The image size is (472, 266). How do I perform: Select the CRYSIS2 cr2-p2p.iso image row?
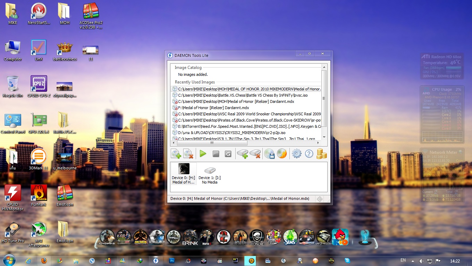246,133
